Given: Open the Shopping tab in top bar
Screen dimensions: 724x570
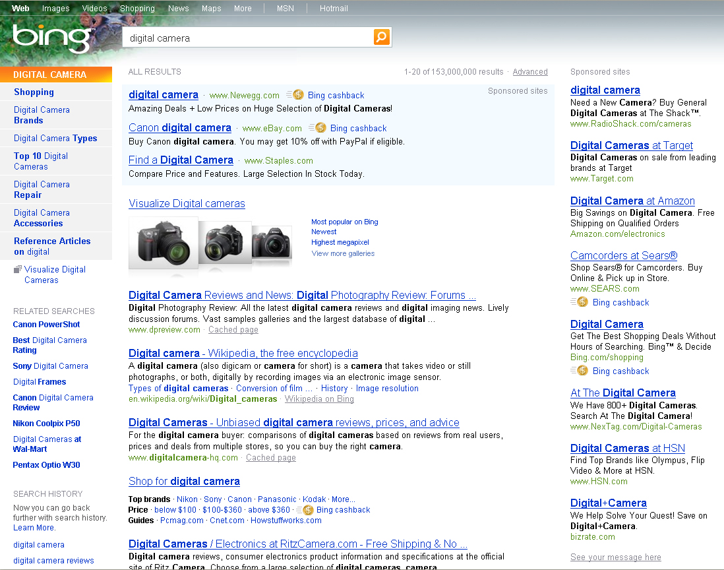Looking at the screenshot, I should click(137, 9).
